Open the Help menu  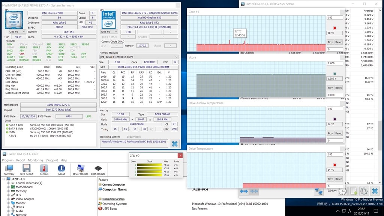coord(64,160)
